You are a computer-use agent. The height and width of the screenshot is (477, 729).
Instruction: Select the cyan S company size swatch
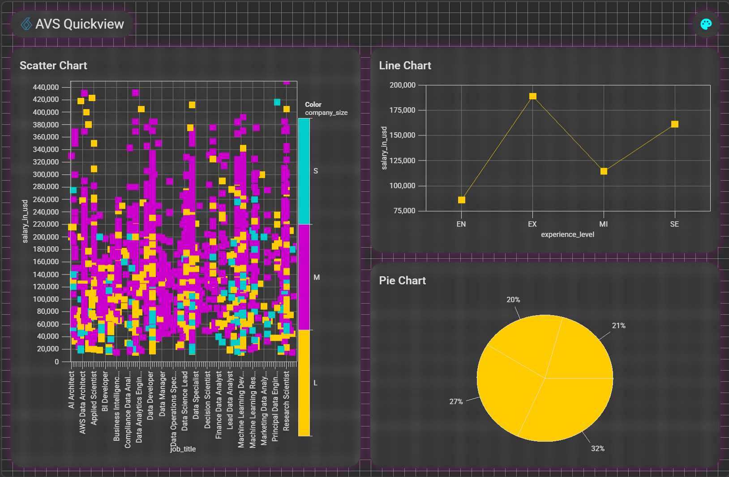tap(304, 171)
